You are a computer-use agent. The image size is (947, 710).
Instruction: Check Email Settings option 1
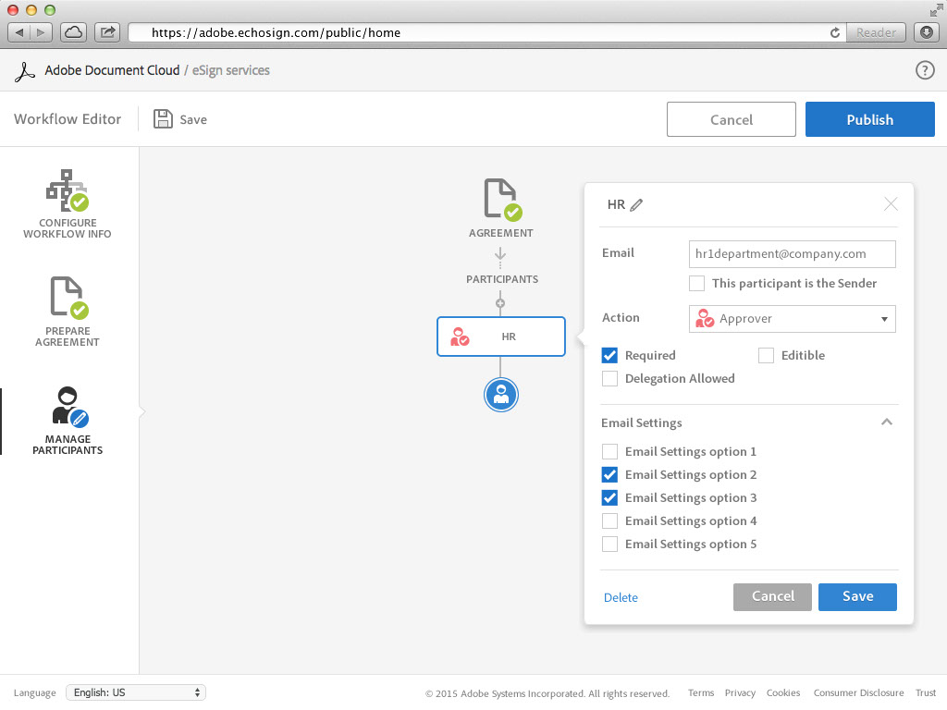pyautogui.click(x=609, y=452)
